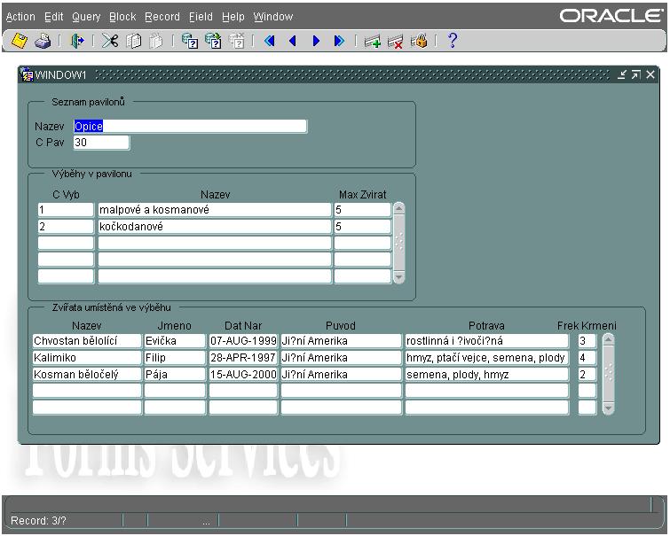Open Help question mark icon
Viewport: 670px width, 536px height.
453,41
